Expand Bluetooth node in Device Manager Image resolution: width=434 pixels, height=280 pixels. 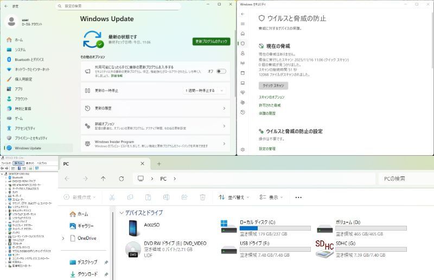6,177
